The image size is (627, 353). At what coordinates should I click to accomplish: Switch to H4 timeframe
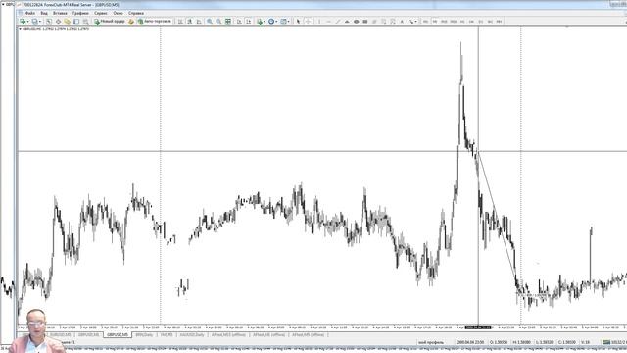471,22
